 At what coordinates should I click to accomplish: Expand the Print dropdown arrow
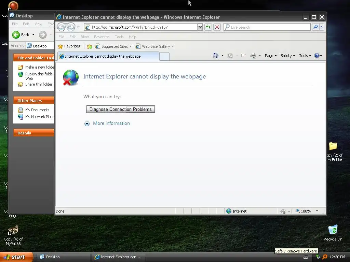tap(260, 56)
